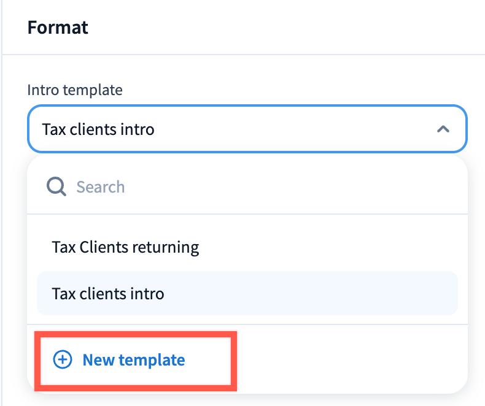The image size is (485, 406).
Task: Toggle the chevron in Intro template field
Action: coord(443,129)
